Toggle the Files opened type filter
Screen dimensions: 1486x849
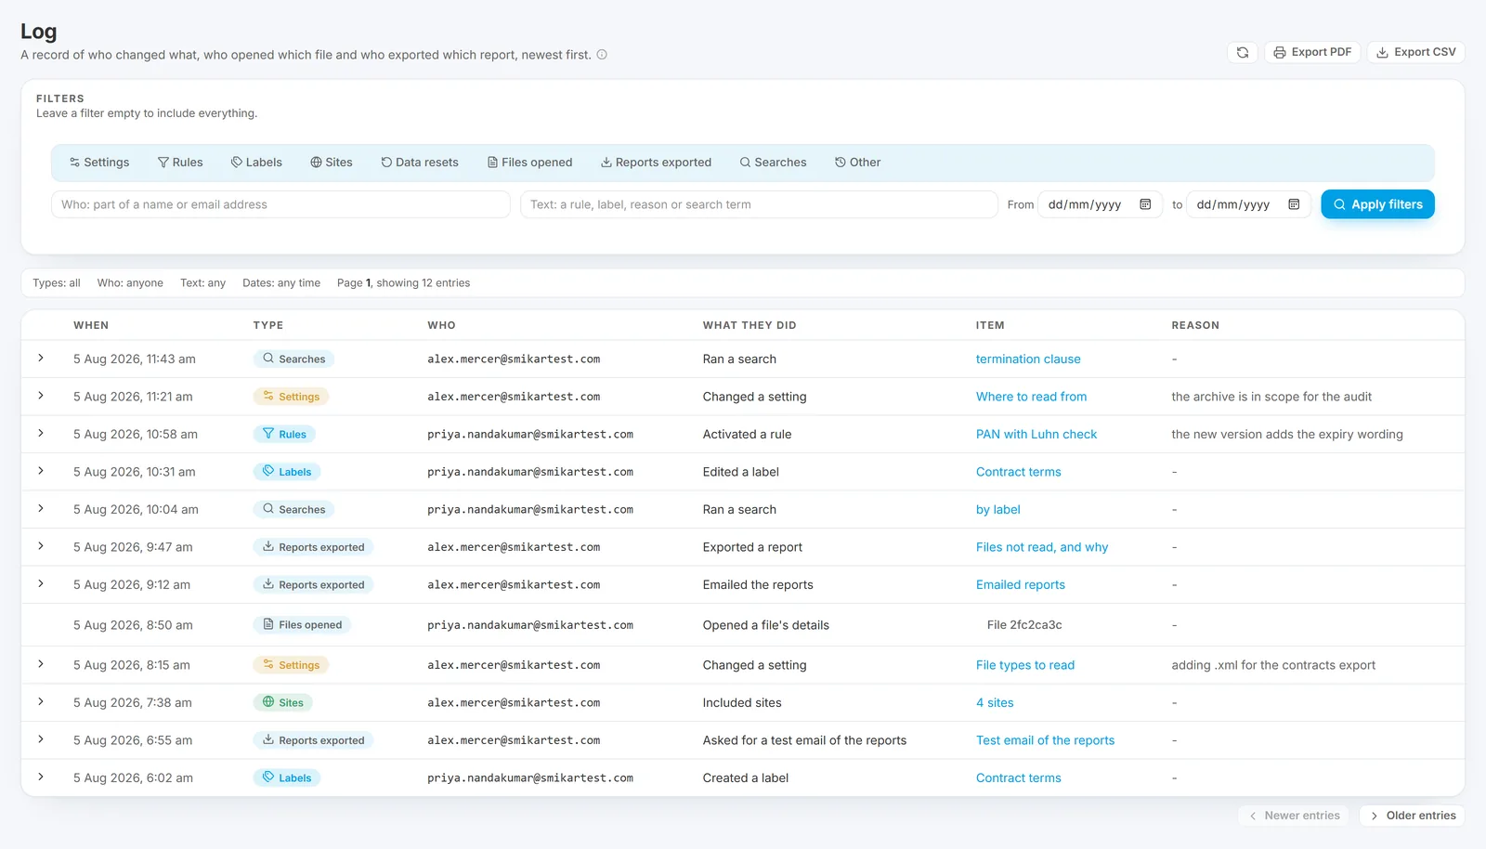click(x=530, y=163)
